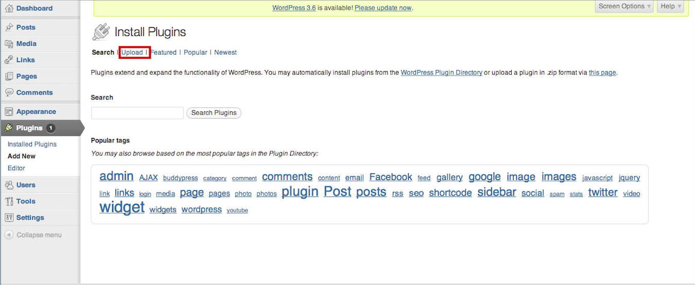Click the Links chain icon
Viewport: 695px width, 285px height.
pyautogui.click(x=9, y=60)
